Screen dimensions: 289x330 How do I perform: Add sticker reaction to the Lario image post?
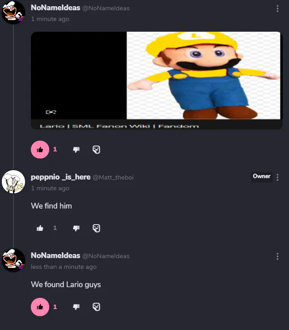pyautogui.click(x=96, y=150)
